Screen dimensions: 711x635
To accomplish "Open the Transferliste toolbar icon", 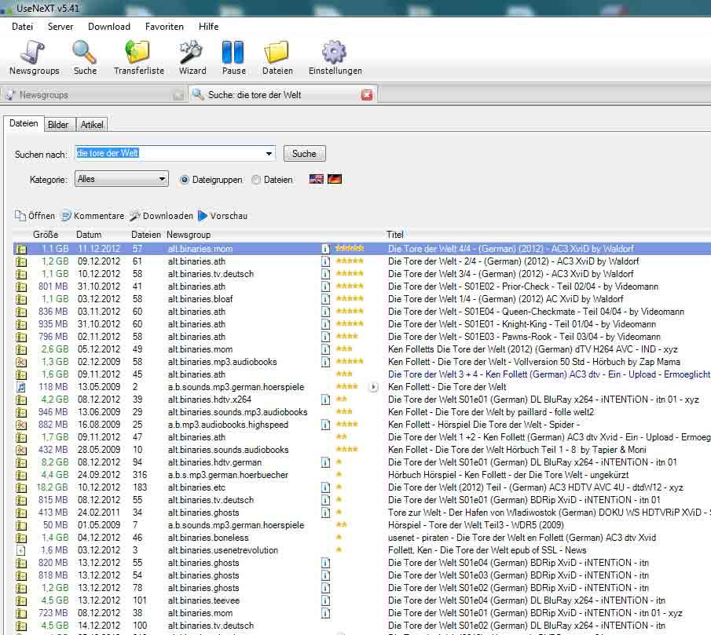I will pyautogui.click(x=138, y=57).
